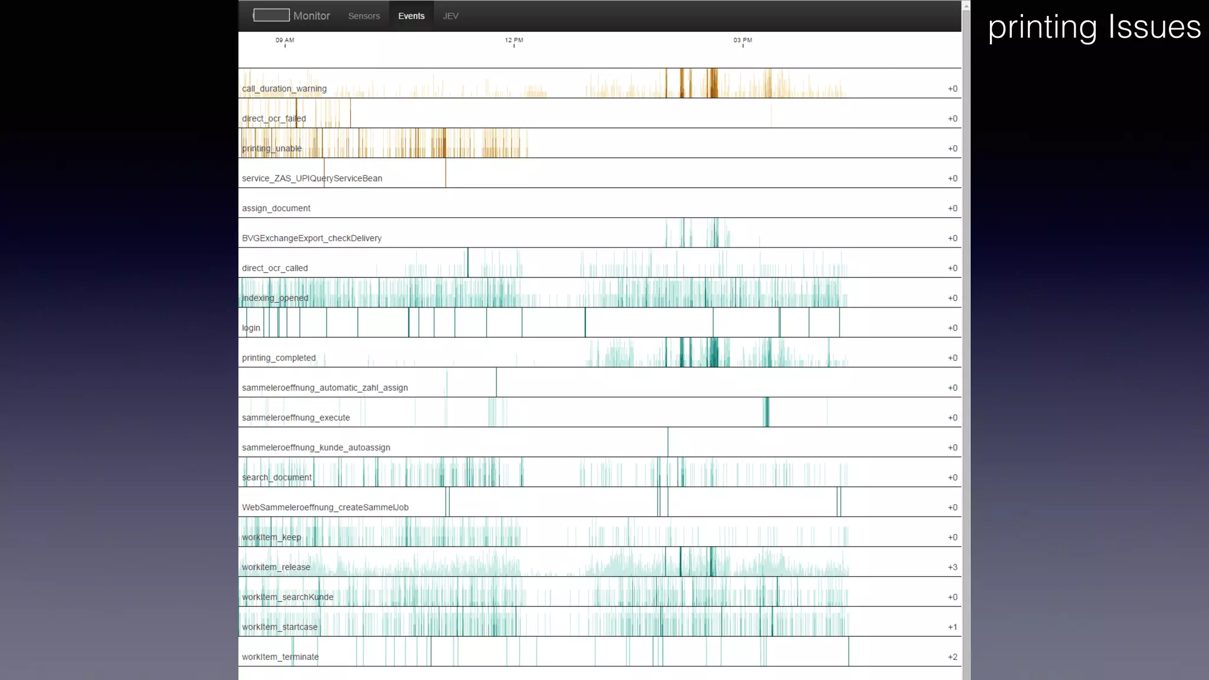Click the scrollbar up arrow
The height and width of the screenshot is (680, 1209).
pyautogui.click(x=966, y=5)
